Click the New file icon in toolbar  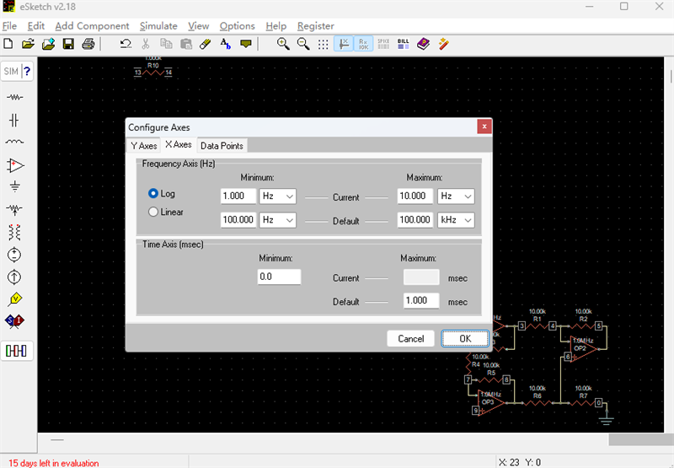pos(8,44)
